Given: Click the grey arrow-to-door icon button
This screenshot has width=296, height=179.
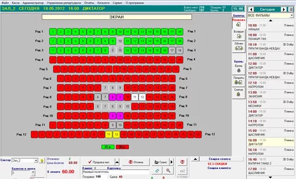Looking at the screenshot, I should [182, 171].
